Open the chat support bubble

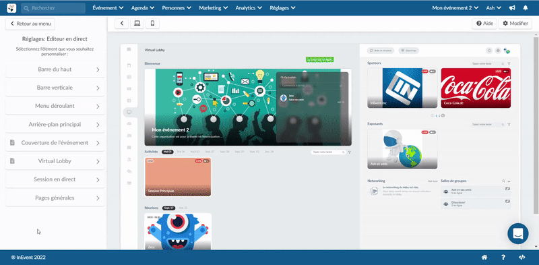pyautogui.click(x=518, y=234)
